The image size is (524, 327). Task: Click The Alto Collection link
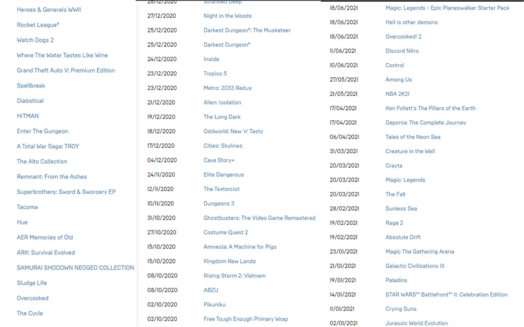click(42, 161)
